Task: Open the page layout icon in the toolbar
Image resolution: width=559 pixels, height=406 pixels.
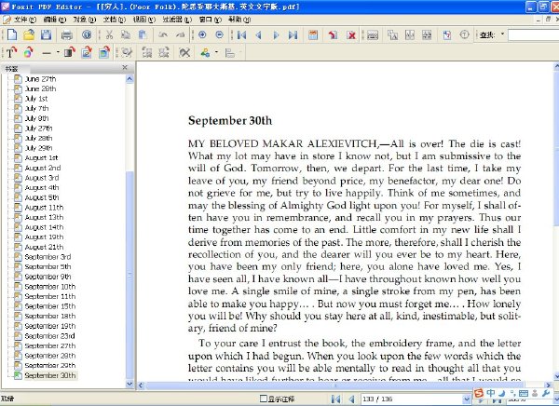Action: (313, 35)
